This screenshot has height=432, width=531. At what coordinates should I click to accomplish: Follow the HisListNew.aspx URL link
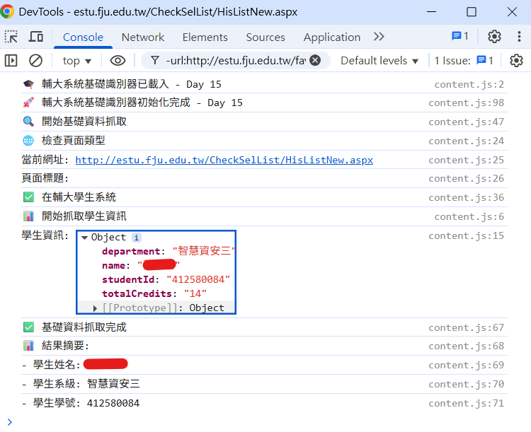pyautogui.click(x=224, y=160)
